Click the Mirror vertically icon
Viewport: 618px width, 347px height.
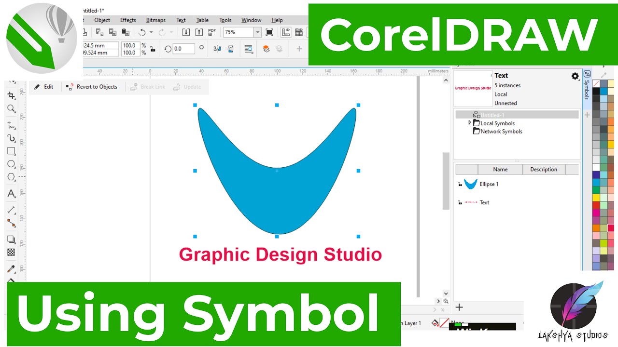[x=230, y=49]
